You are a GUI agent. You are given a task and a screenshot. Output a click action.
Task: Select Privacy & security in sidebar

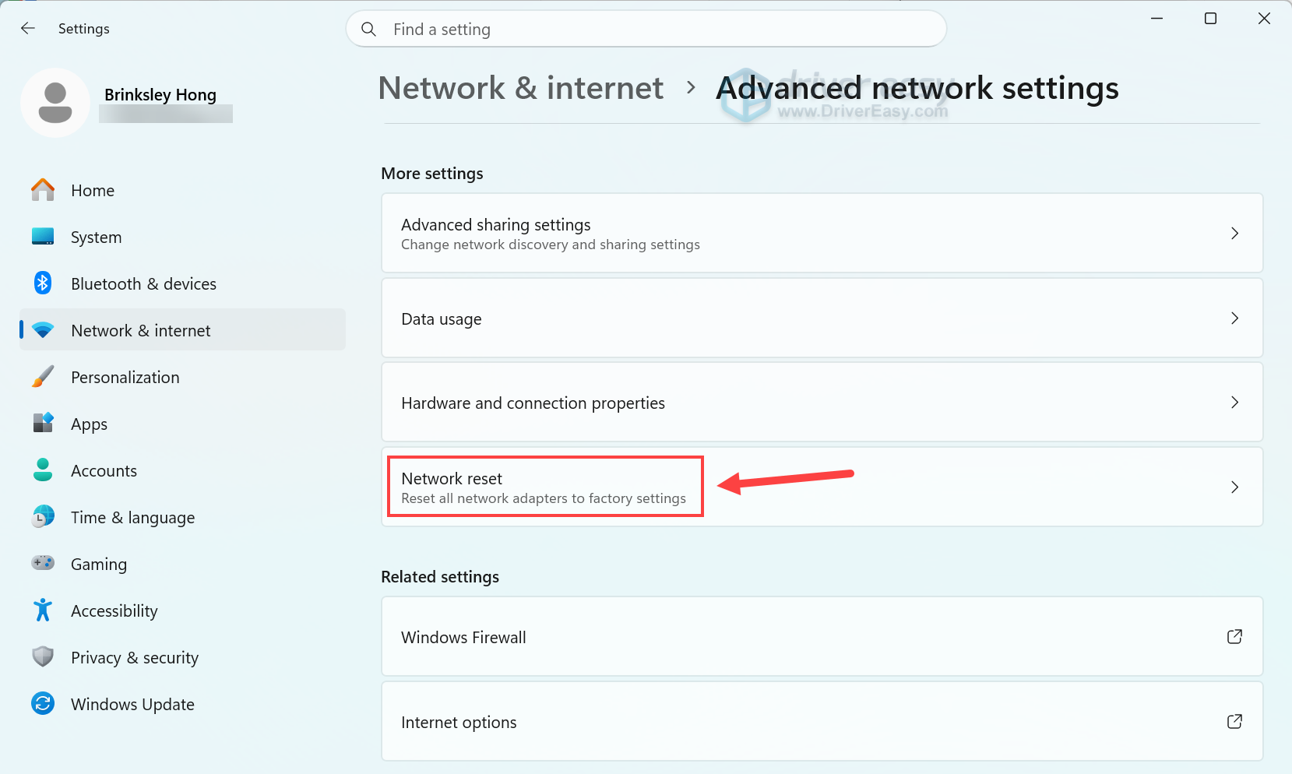(x=182, y=657)
